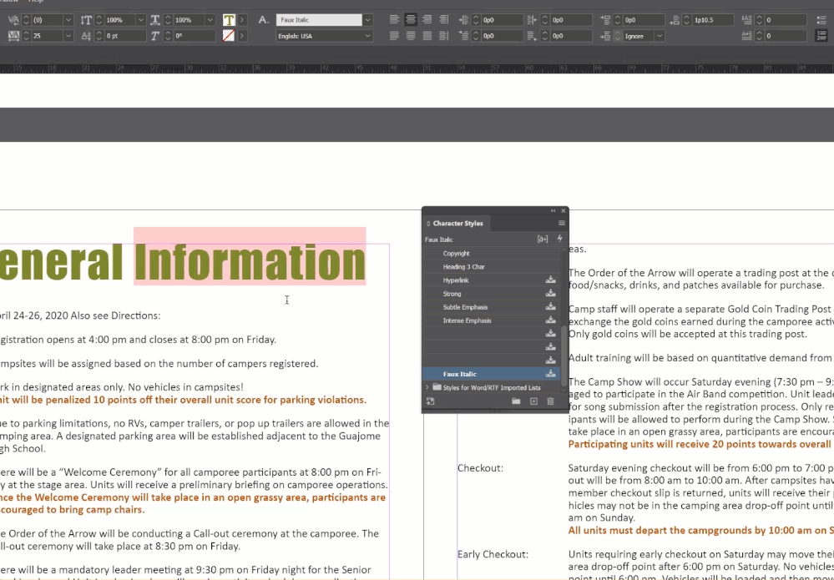Click the vertical scale icon
This screenshot has height=580, width=834.
[86, 20]
